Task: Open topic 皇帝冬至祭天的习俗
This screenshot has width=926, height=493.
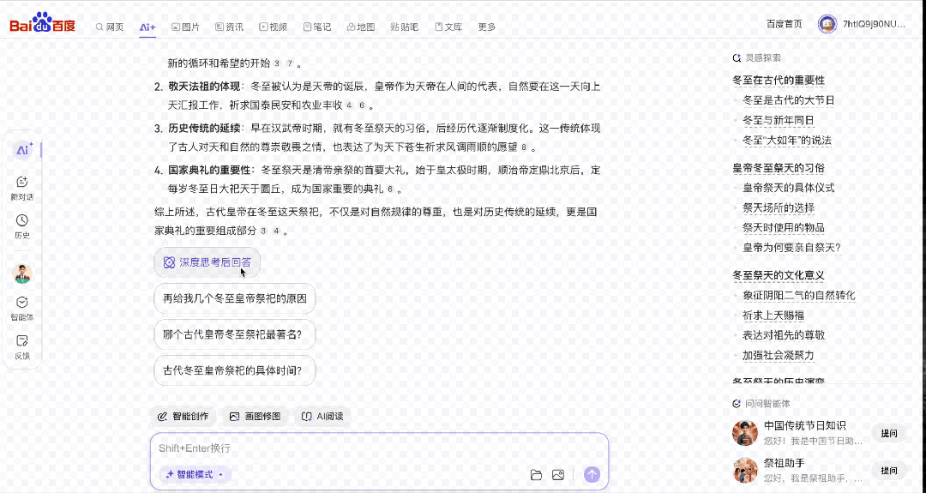Action: pos(779,168)
